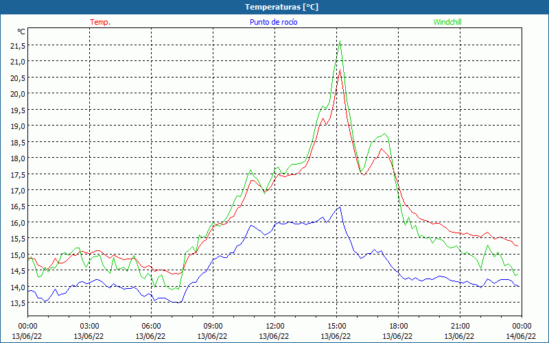Click the '15:00' time label
The width and height of the screenshot is (549, 343).
[x=336, y=327]
